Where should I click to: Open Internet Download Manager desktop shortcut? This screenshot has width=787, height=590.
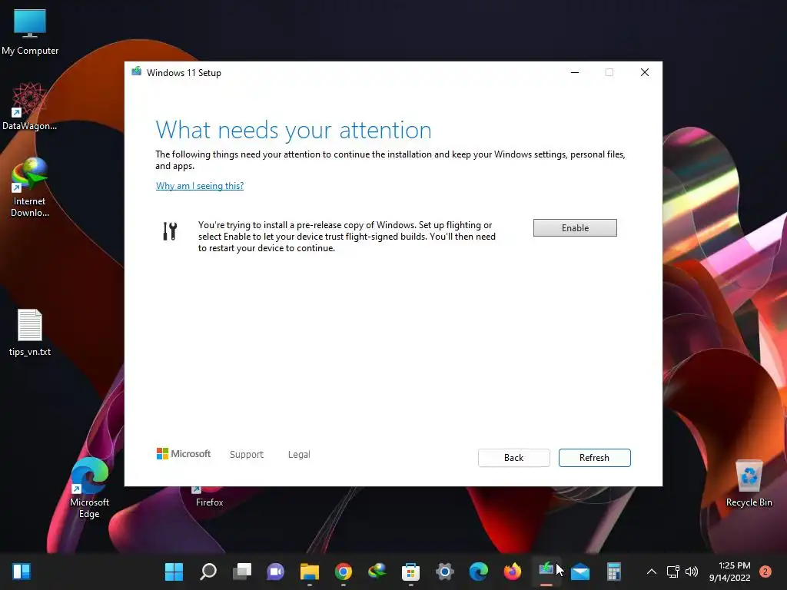point(30,187)
